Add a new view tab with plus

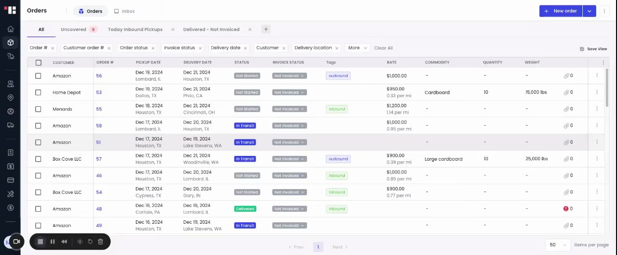(266, 29)
